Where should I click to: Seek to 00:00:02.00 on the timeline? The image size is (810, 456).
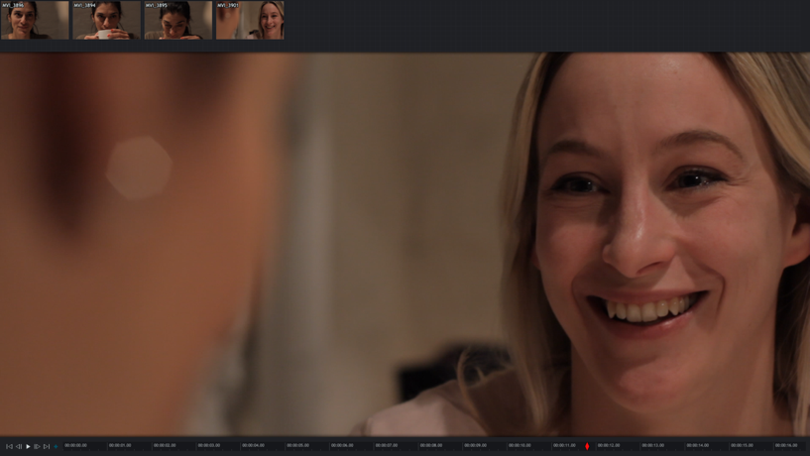[x=165, y=446]
